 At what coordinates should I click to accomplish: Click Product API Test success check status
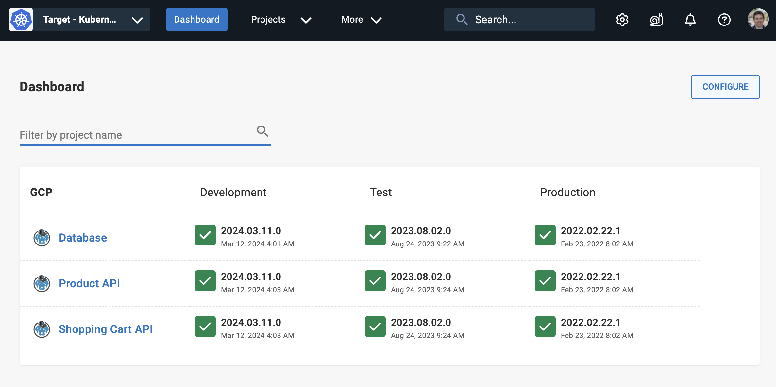[375, 281]
